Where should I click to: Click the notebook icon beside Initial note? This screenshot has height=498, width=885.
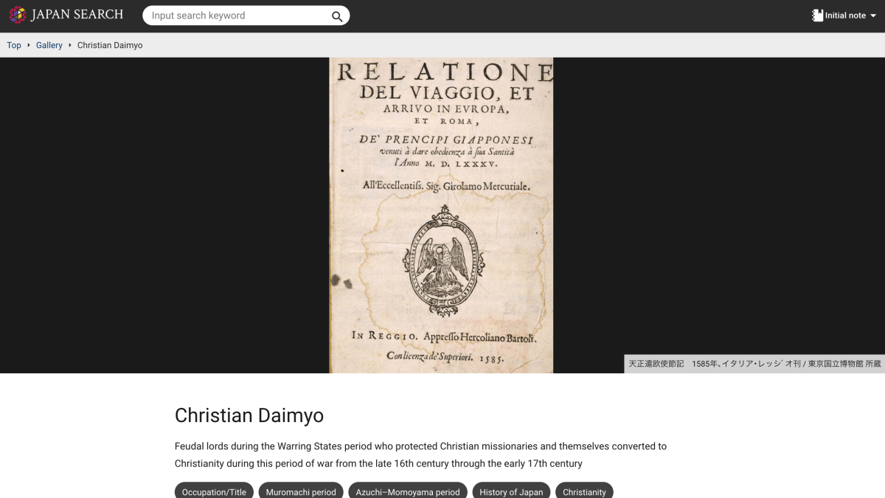[x=817, y=15]
